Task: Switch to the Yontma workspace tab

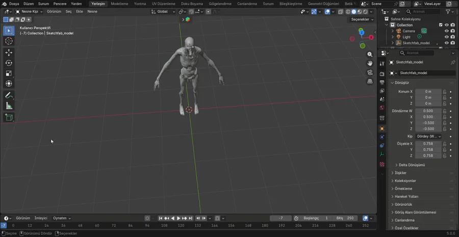Action: point(140,4)
